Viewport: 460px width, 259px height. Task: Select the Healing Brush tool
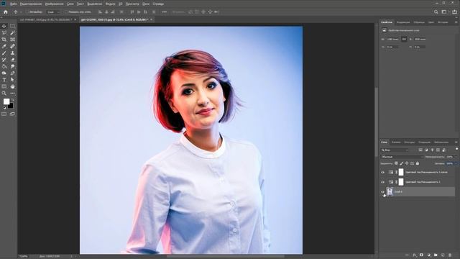click(12, 46)
